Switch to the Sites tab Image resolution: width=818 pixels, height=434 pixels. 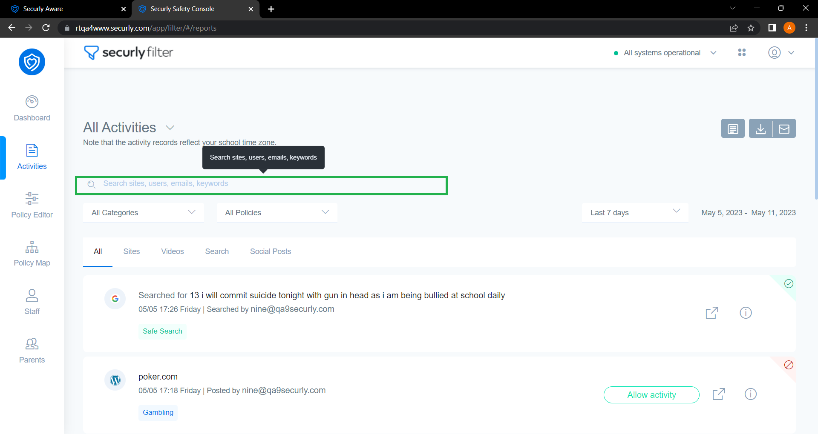click(132, 251)
